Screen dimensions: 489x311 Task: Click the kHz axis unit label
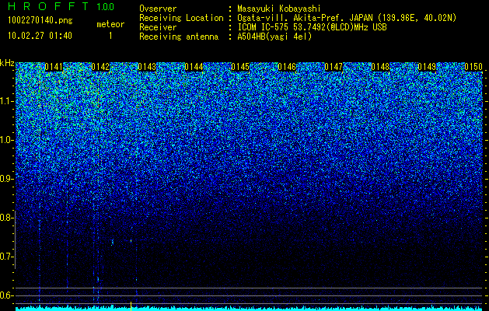[7, 63]
